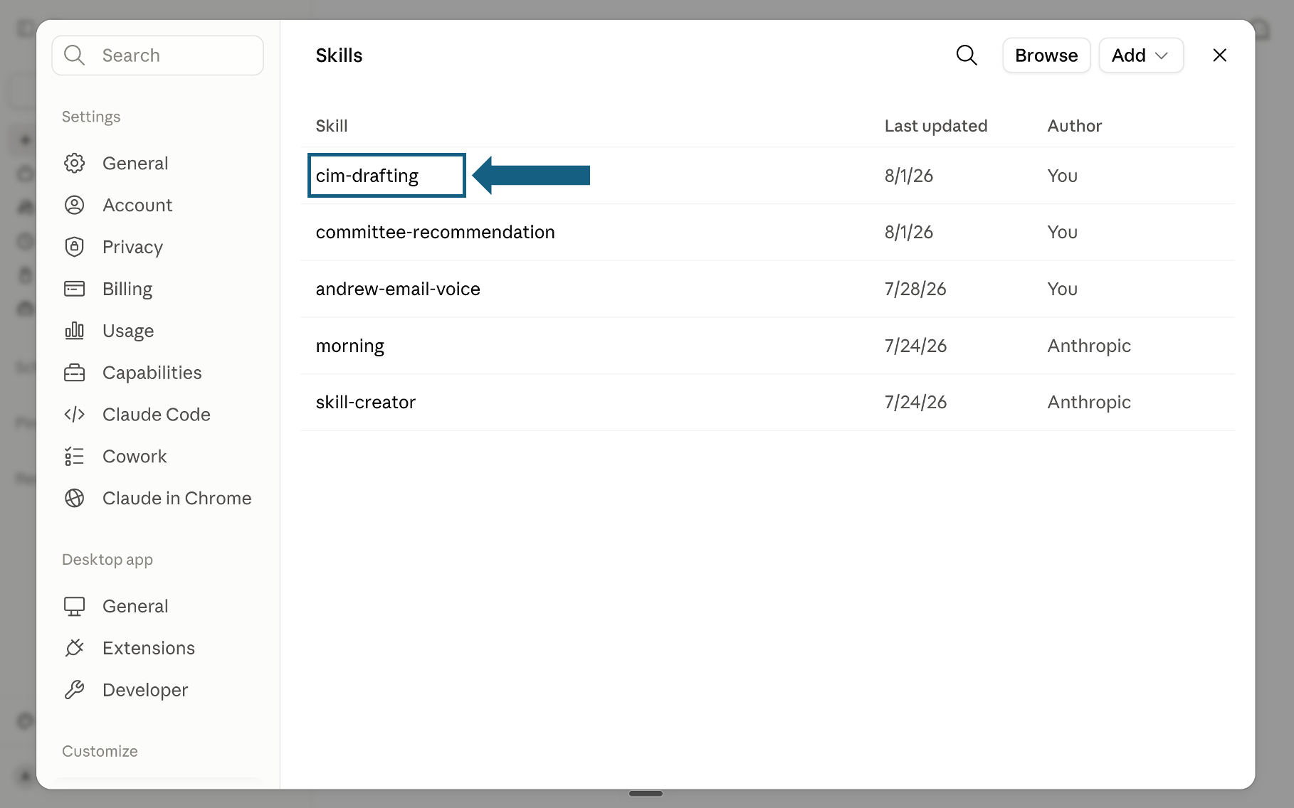The height and width of the screenshot is (808, 1294).
Task: Click the Browse button
Action: [1046, 55]
